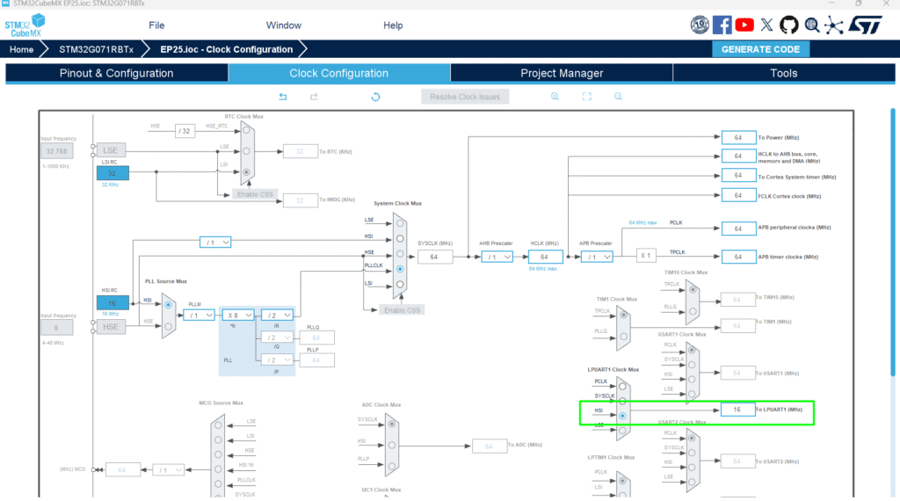Click the reset clock configuration refresh icon

(x=375, y=97)
